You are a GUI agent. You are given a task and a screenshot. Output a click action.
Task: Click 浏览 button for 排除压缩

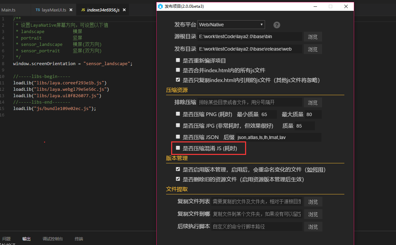[x=313, y=103]
